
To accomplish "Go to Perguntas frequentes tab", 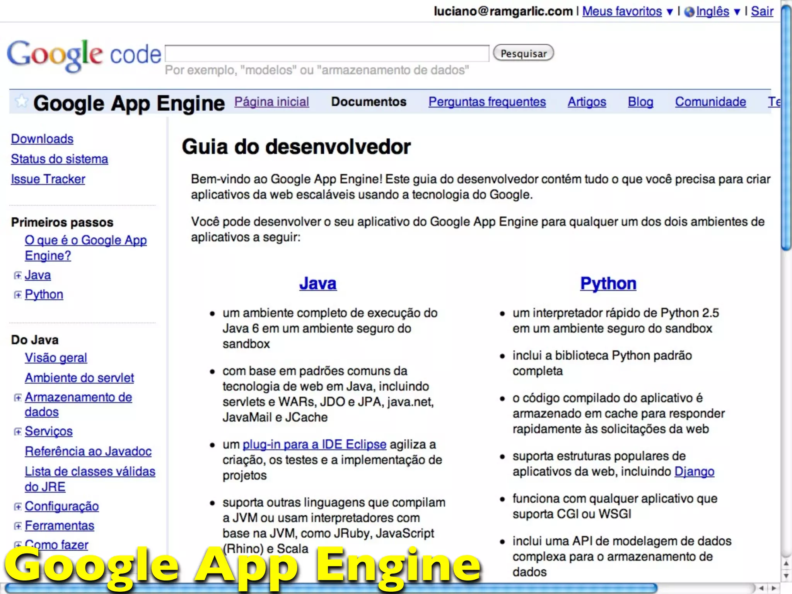I will point(487,102).
